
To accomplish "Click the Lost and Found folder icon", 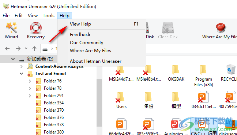I will (30, 74).
